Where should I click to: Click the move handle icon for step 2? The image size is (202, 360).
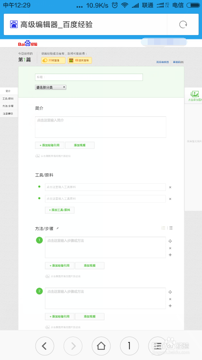pyautogui.click(x=170, y=292)
